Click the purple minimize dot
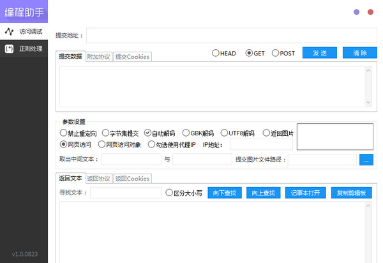The image size is (383, 263). (x=356, y=12)
